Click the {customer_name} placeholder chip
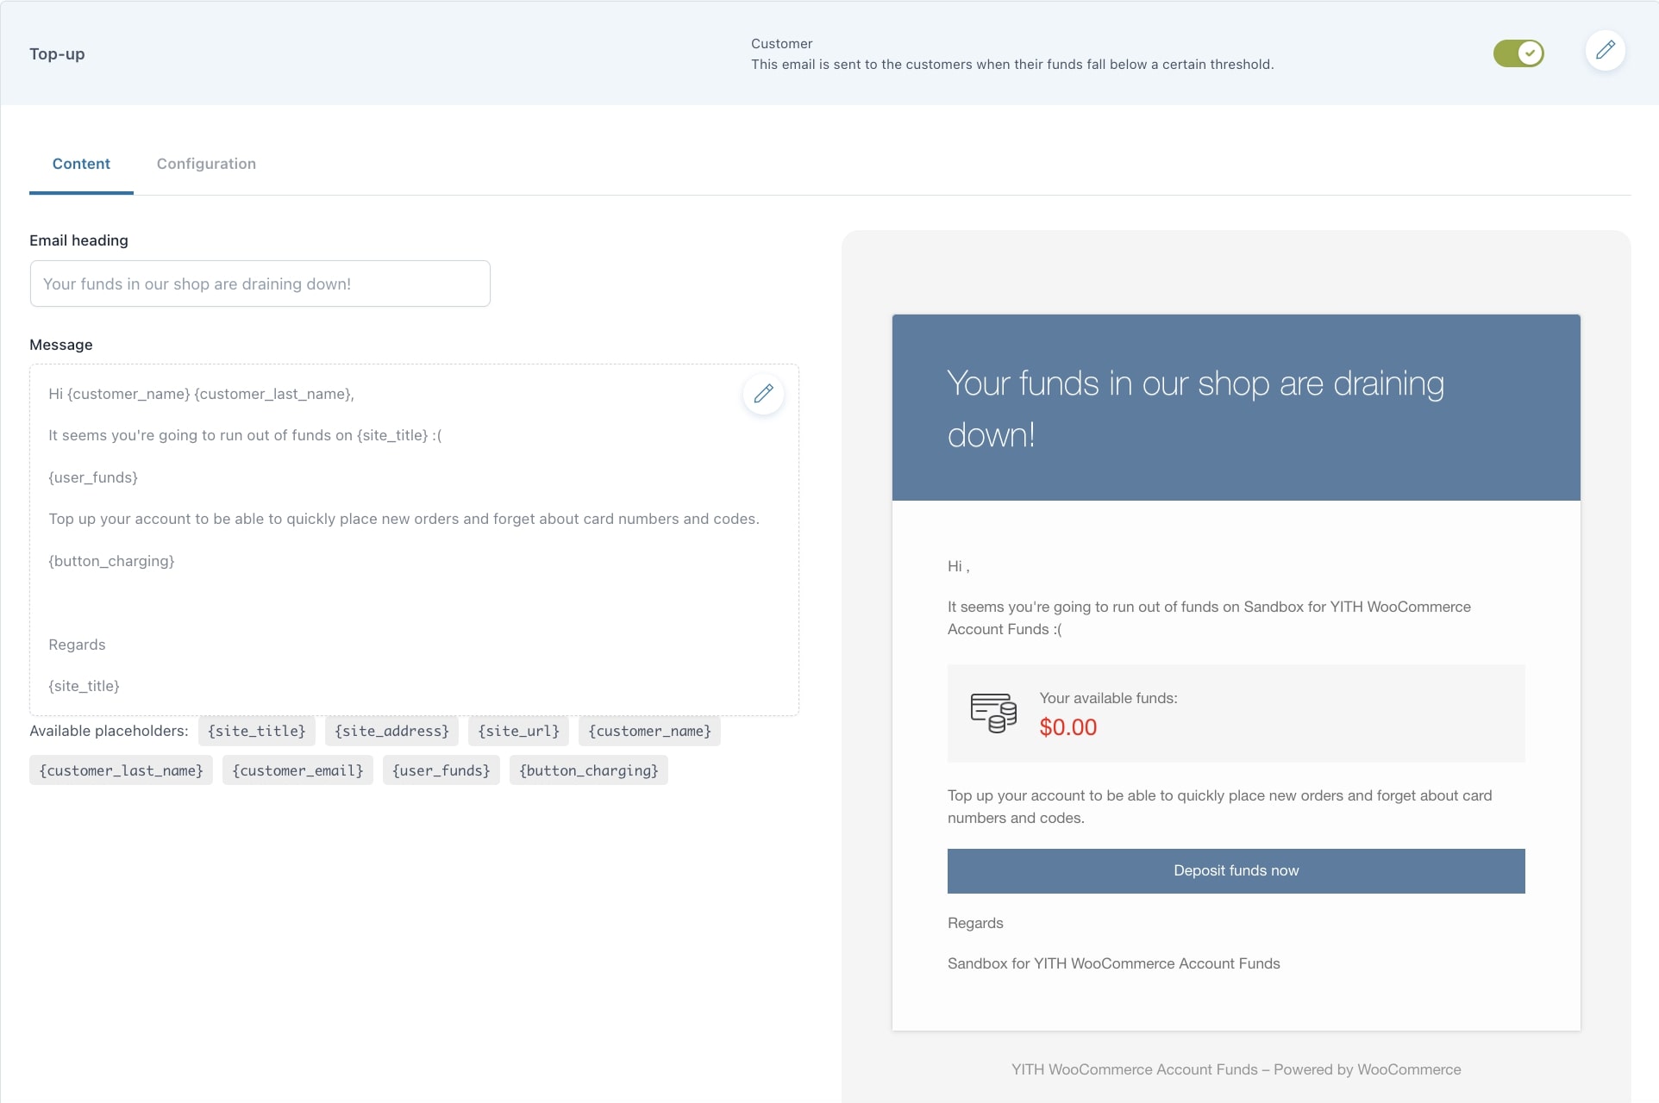This screenshot has width=1659, height=1103. click(x=649, y=731)
